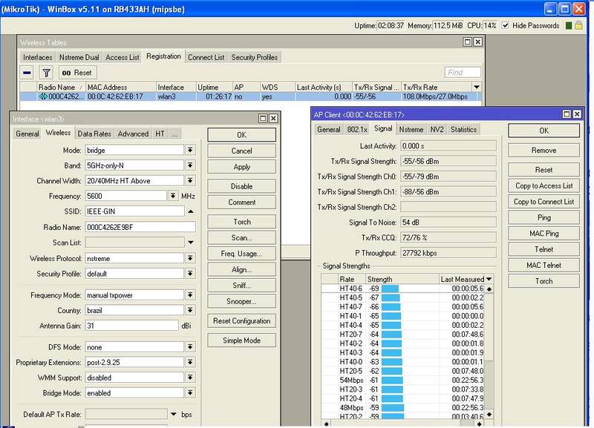Screen dimensions: 594x428
Task: Open the Access List tab
Action: click(x=123, y=57)
